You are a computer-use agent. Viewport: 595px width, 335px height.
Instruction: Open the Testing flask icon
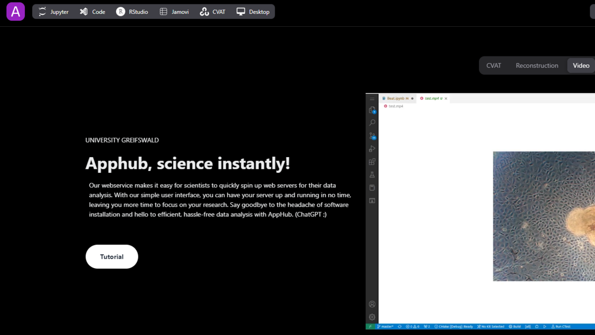(372, 174)
